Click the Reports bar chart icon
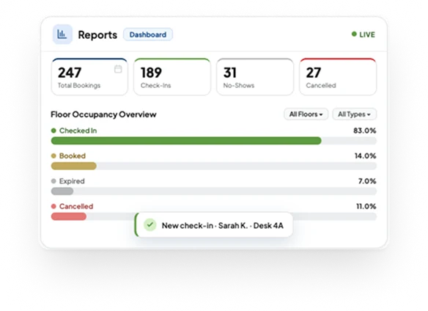This screenshot has height=311, width=428. (x=62, y=34)
